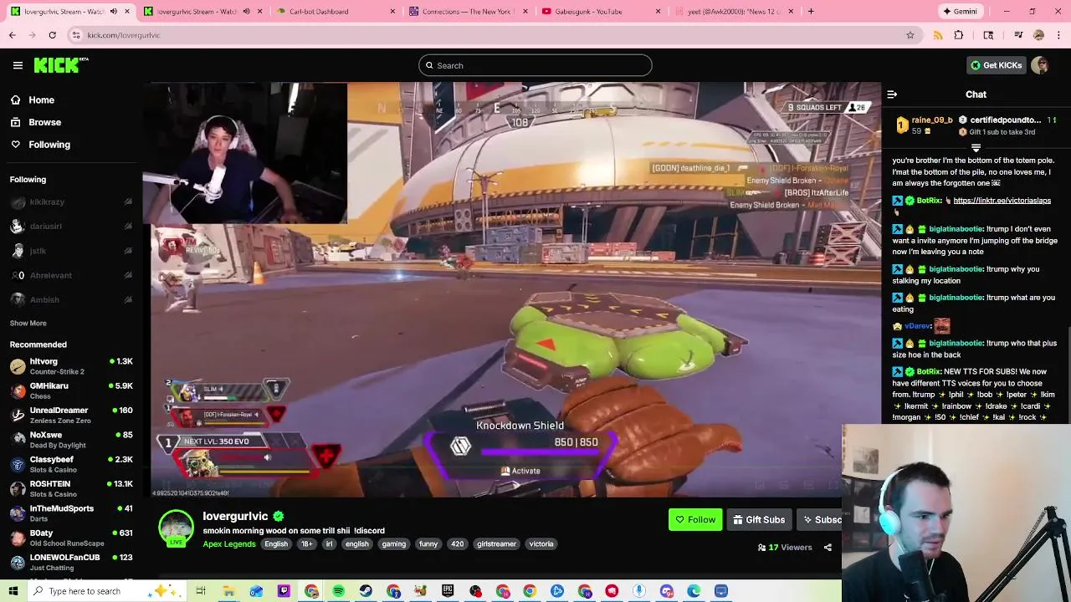Bookmark this page with the star icon

[910, 35]
